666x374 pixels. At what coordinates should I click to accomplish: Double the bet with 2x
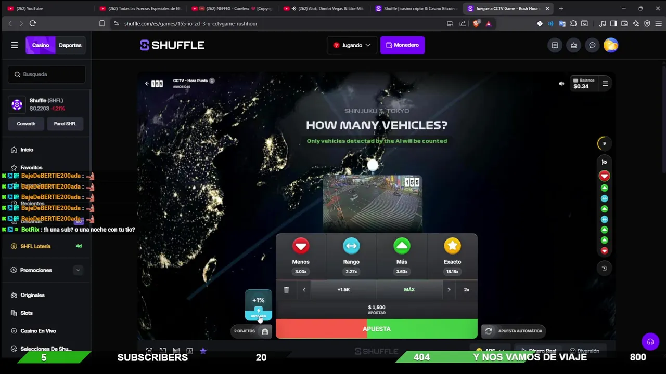(x=467, y=290)
